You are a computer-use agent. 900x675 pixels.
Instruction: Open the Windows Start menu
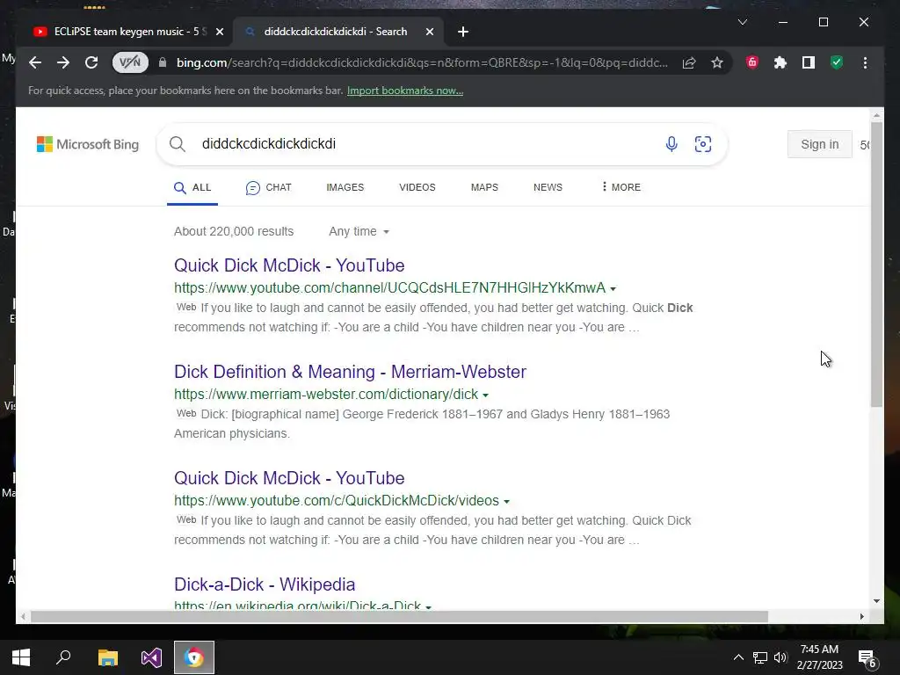coord(21,657)
